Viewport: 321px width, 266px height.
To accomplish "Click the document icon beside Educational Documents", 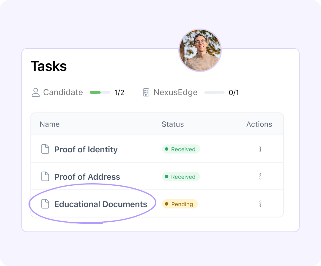I will click(45, 204).
